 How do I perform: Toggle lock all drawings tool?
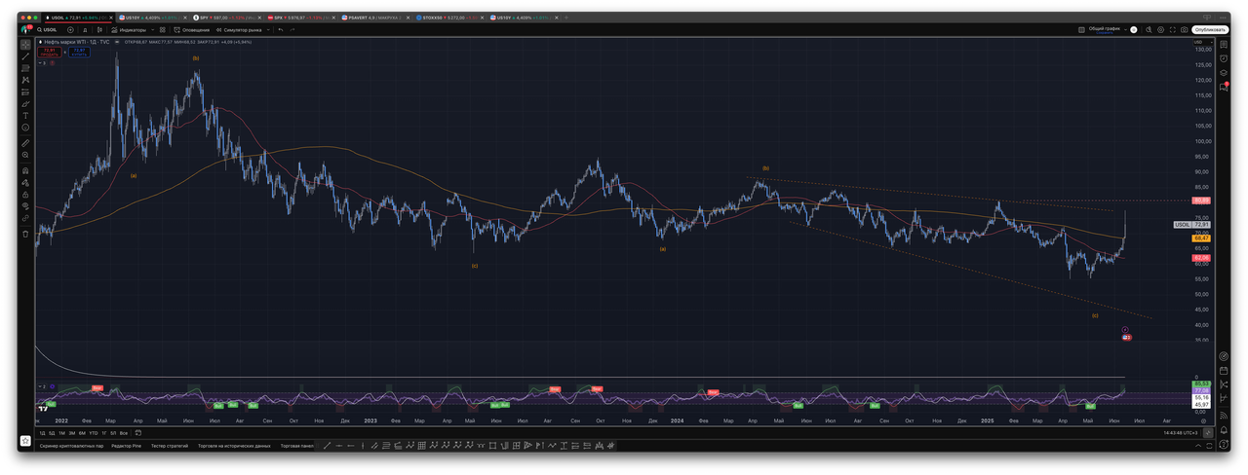pyautogui.click(x=25, y=194)
